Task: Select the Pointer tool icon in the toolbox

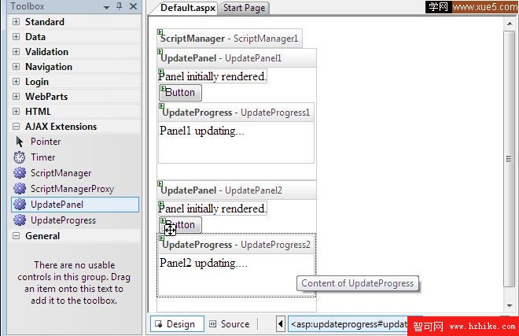Action: tap(20, 142)
